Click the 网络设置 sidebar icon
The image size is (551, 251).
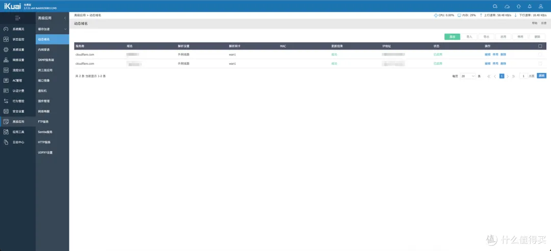[6, 60]
